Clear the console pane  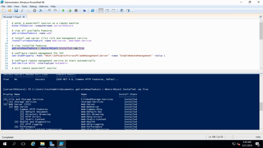(41, 11)
